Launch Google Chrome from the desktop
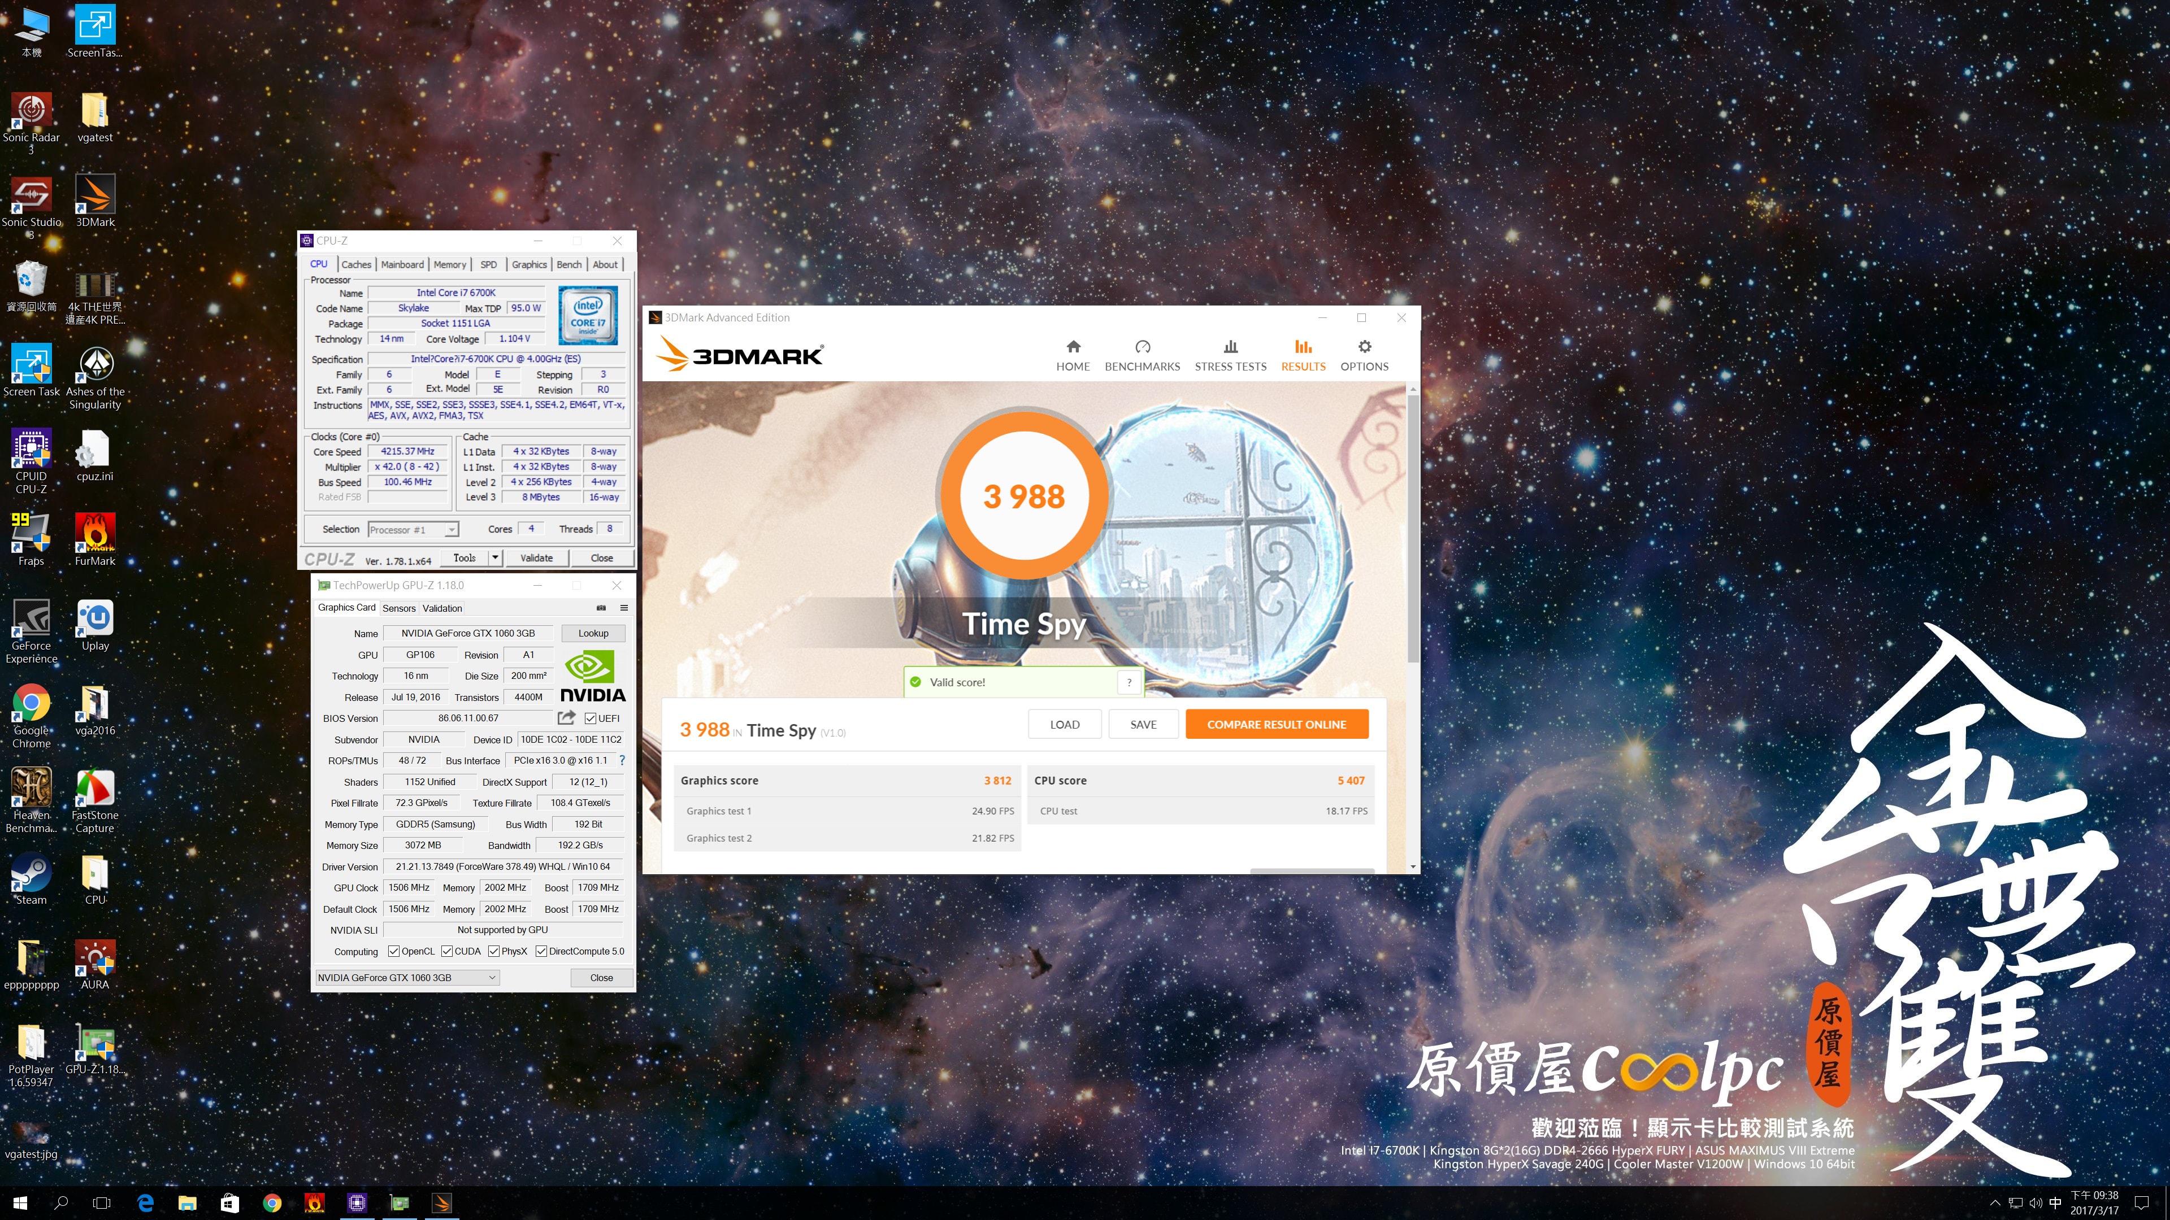Image resolution: width=2170 pixels, height=1220 pixels. (x=31, y=716)
